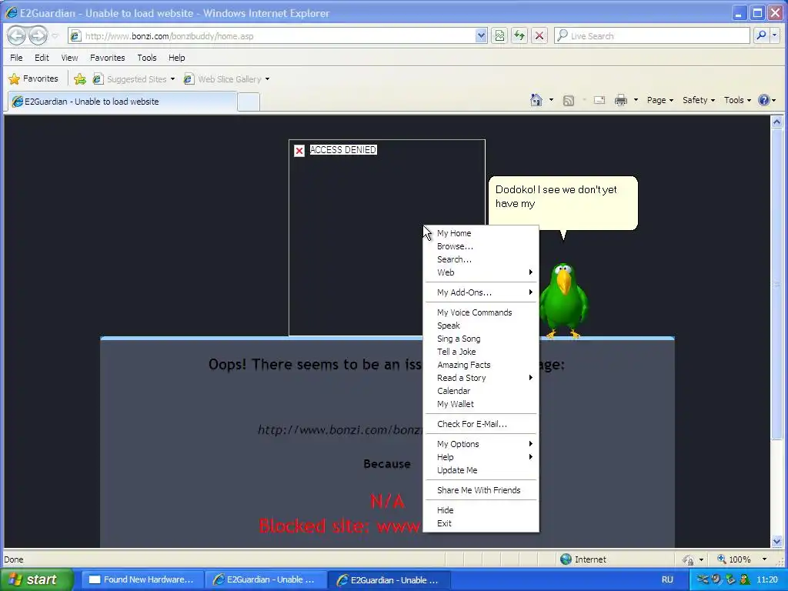Open the Tools command bar menu

[x=737, y=100]
